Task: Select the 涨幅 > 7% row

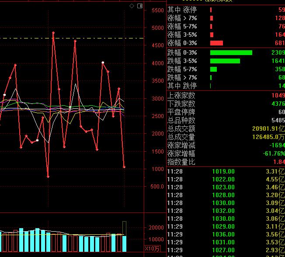Action: coord(226,18)
